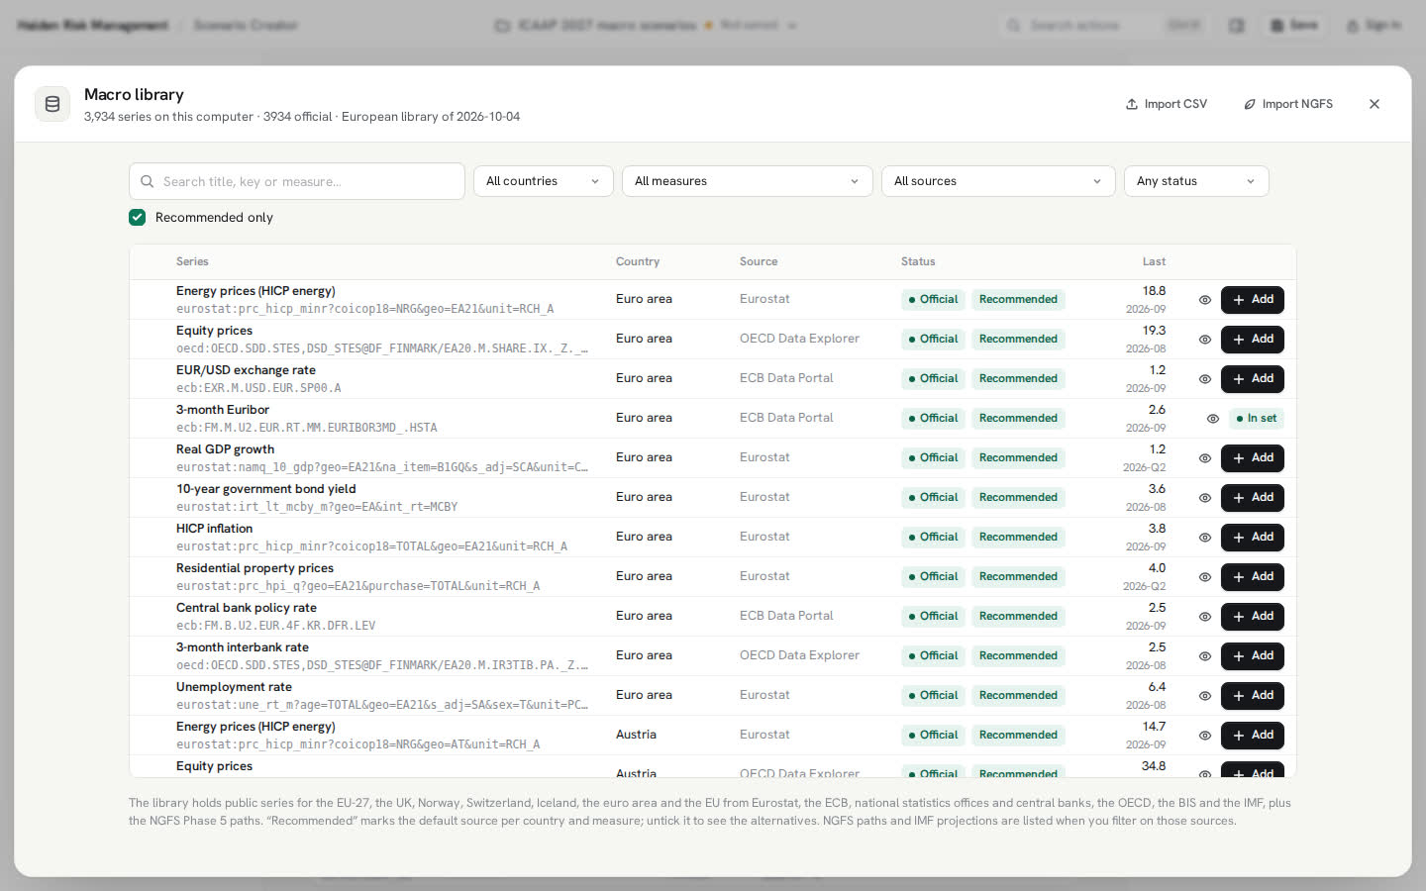Click eye icon for 3-month Euribor row

[x=1213, y=419]
